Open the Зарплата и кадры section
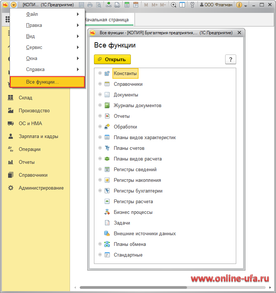 coord(38,137)
